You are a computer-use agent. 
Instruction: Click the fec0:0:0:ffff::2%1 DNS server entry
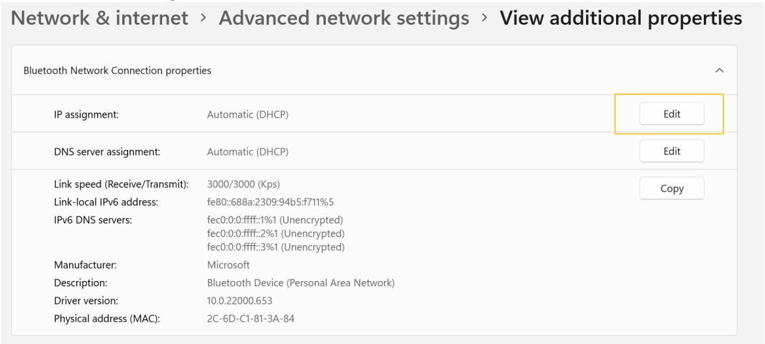coord(276,233)
